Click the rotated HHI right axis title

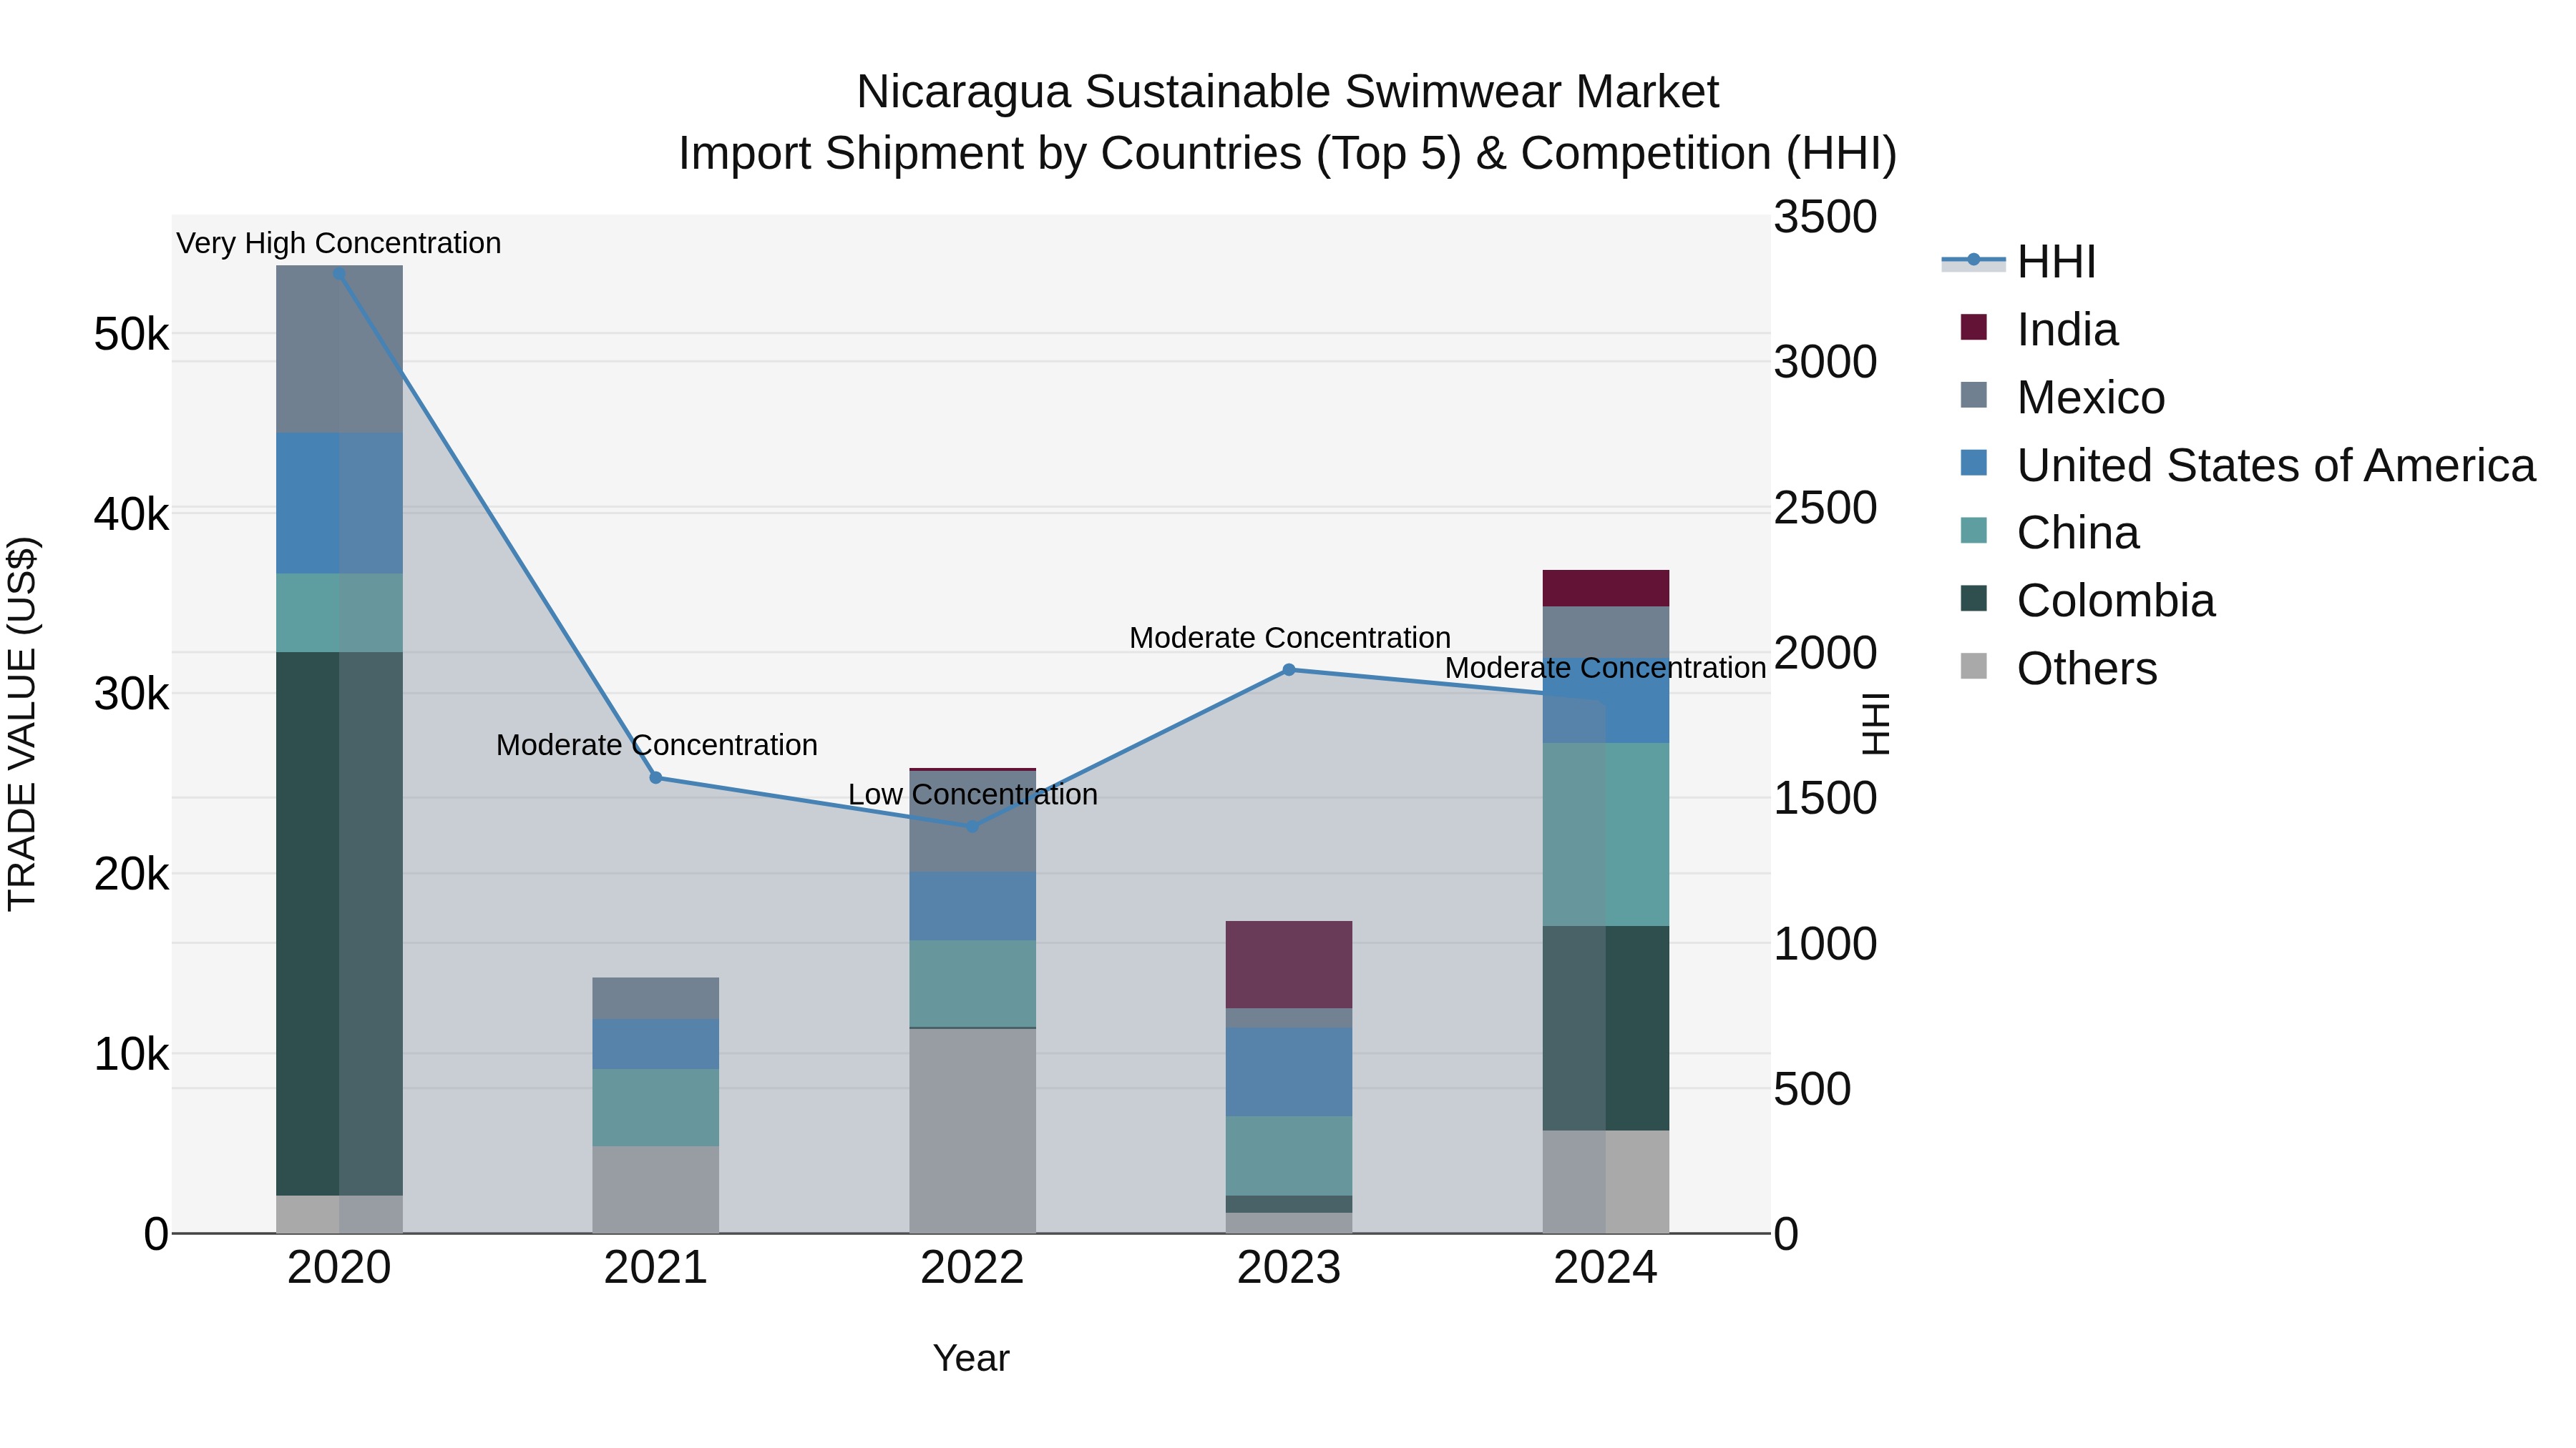[1876, 724]
